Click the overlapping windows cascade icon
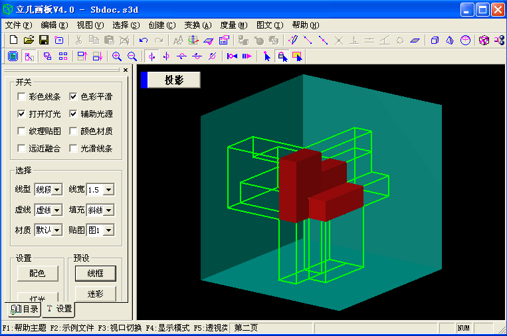 pos(48,56)
